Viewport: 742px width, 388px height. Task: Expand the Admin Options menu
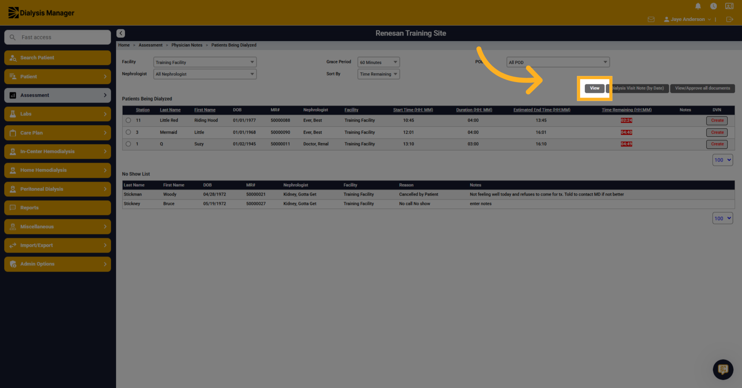pos(58,264)
